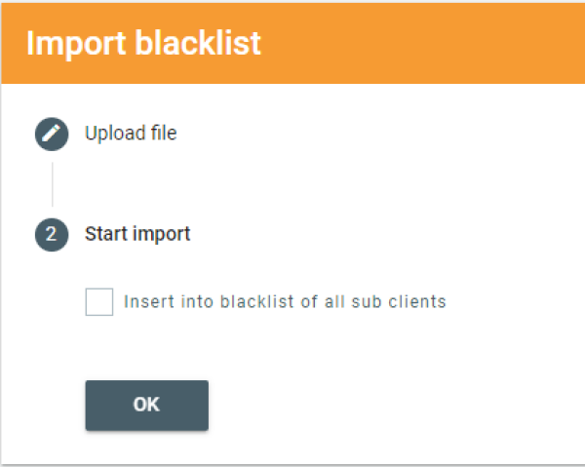The image size is (585, 467).
Task: Click the orange dialog header bar
Action: click(x=292, y=43)
